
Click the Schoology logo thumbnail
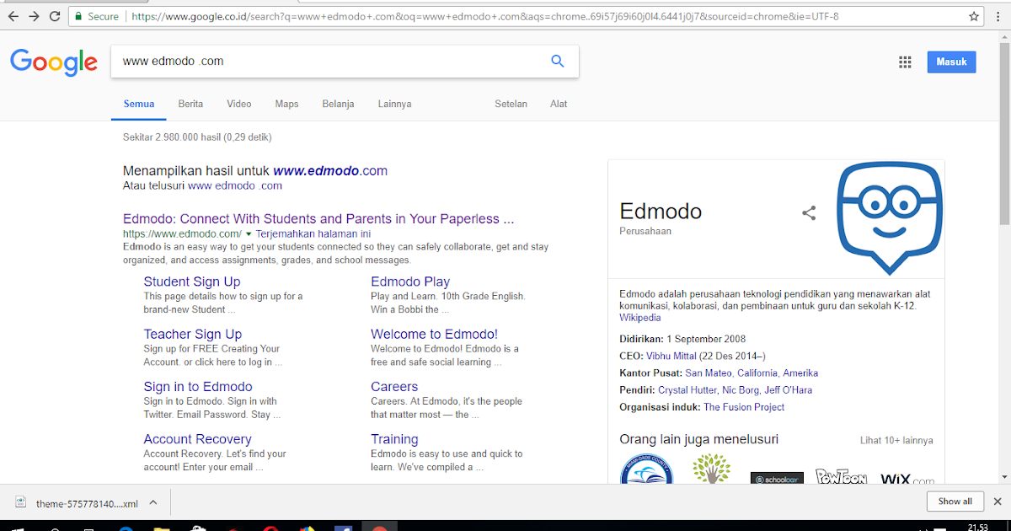(x=777, y=476)
